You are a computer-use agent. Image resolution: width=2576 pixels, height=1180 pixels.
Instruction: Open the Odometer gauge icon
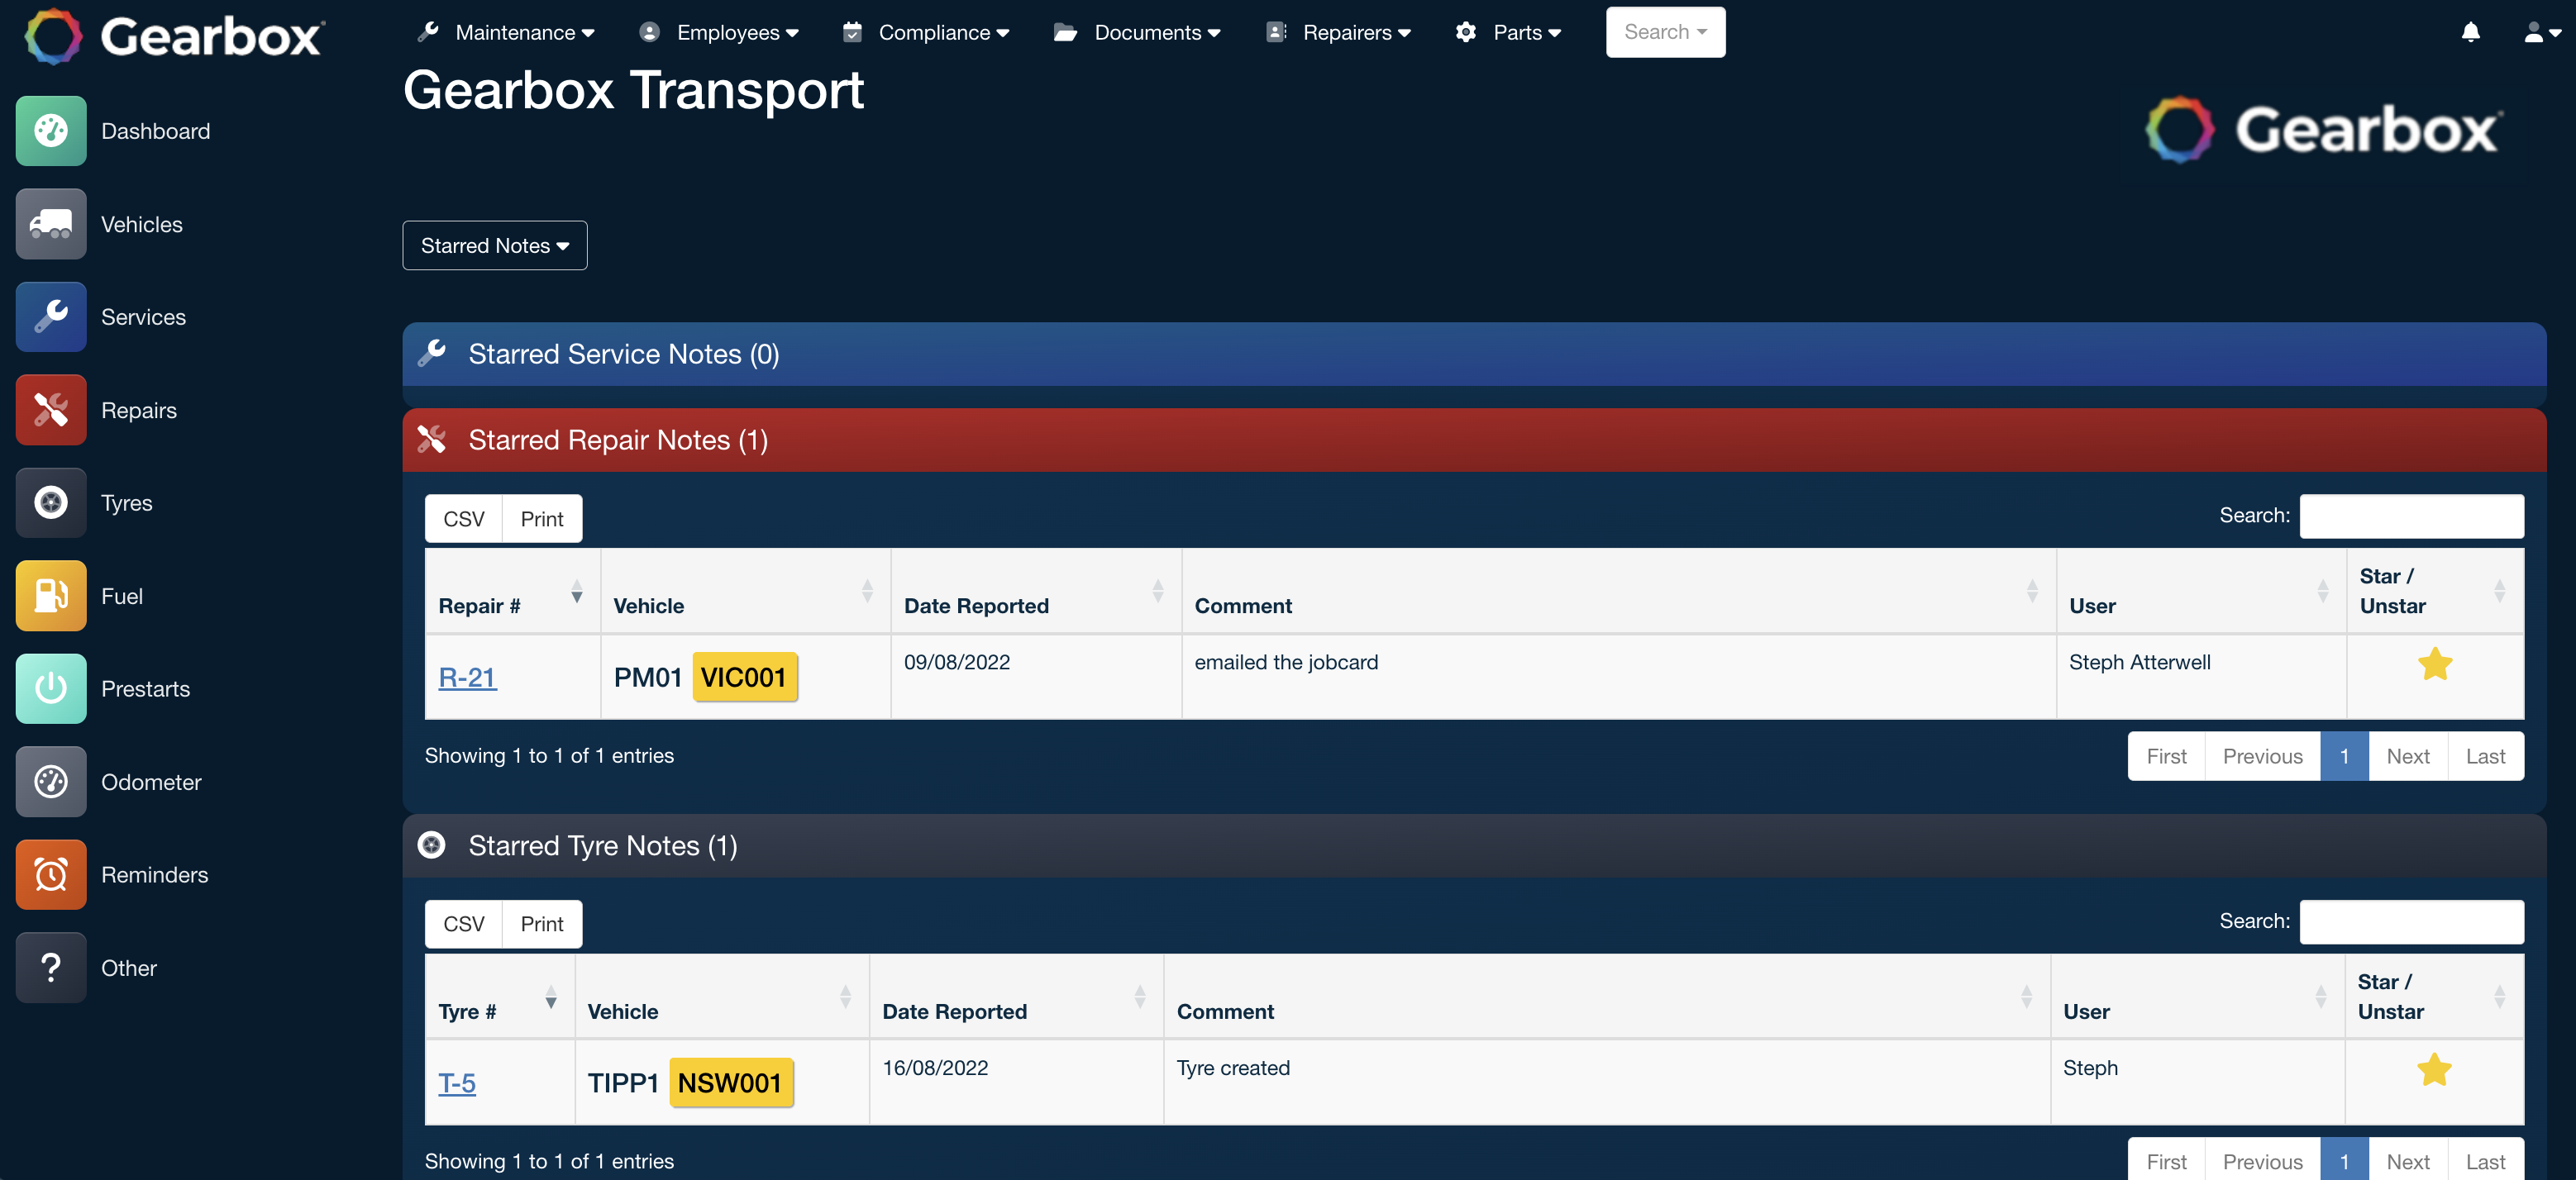pyautogui.click(x=51, y=782)
